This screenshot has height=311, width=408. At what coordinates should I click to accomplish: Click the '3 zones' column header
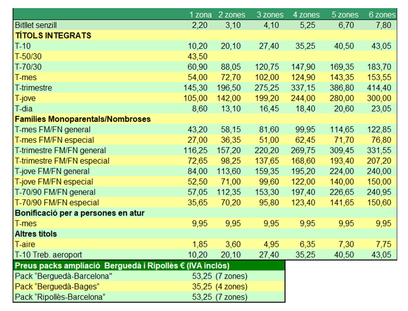tap(270, 15)
